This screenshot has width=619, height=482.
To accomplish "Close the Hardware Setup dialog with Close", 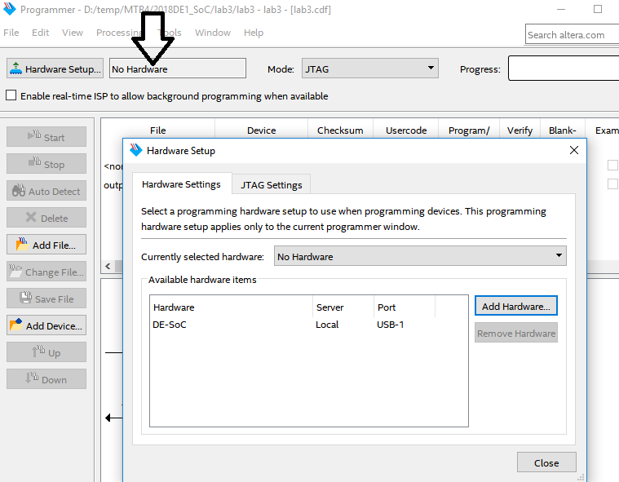I will [546, 462].
